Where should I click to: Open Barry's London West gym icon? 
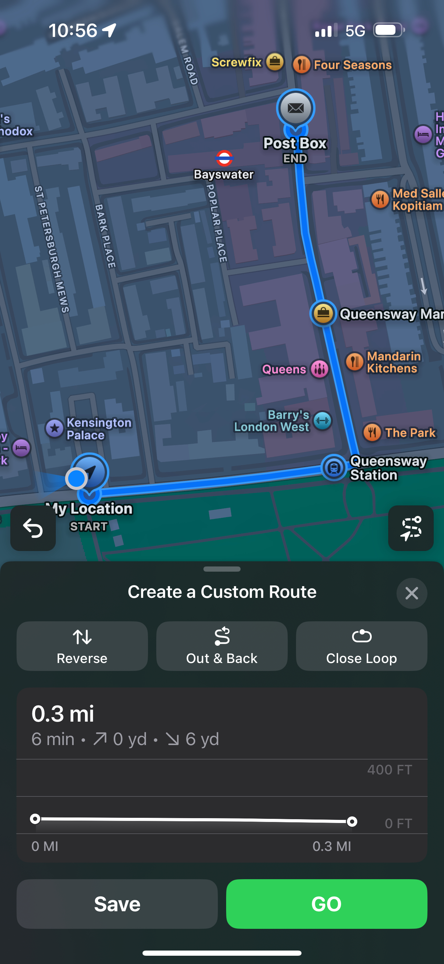(x=322, y=421)
